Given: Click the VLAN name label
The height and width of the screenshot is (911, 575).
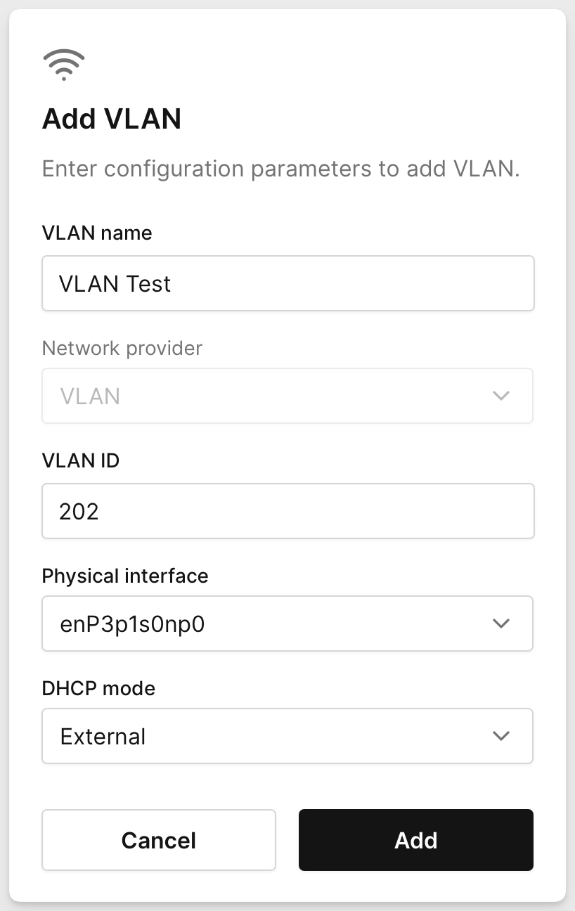Looking at the screenshot, I should click(97, 233).
